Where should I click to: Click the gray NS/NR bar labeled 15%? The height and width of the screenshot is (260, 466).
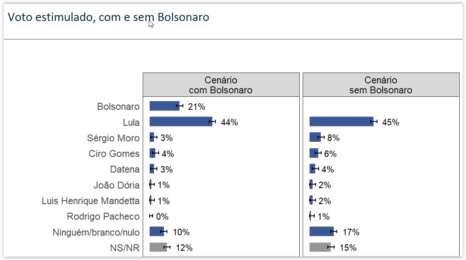click(319, 247)
